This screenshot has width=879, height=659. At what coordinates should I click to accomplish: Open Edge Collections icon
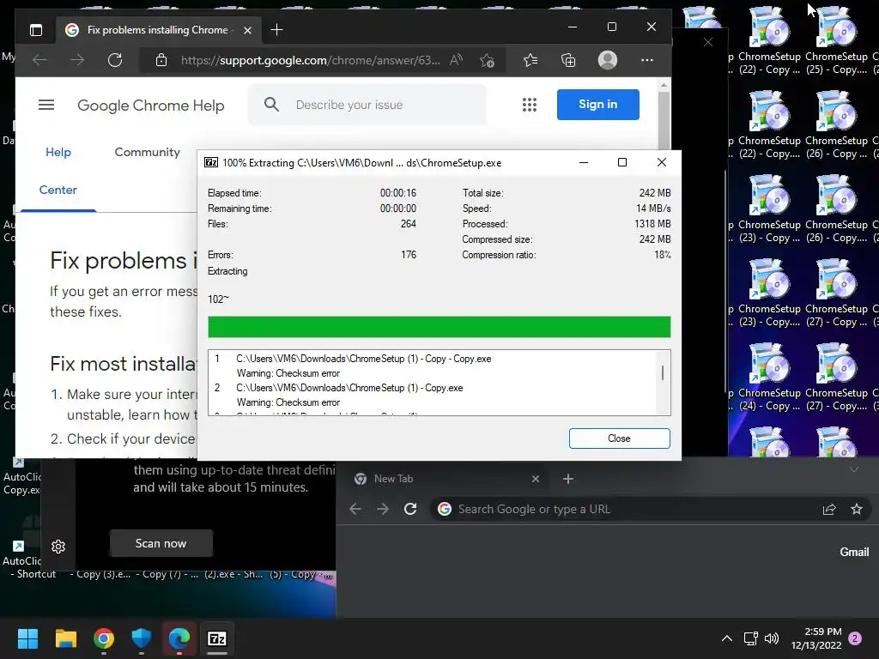click(568, 60)
